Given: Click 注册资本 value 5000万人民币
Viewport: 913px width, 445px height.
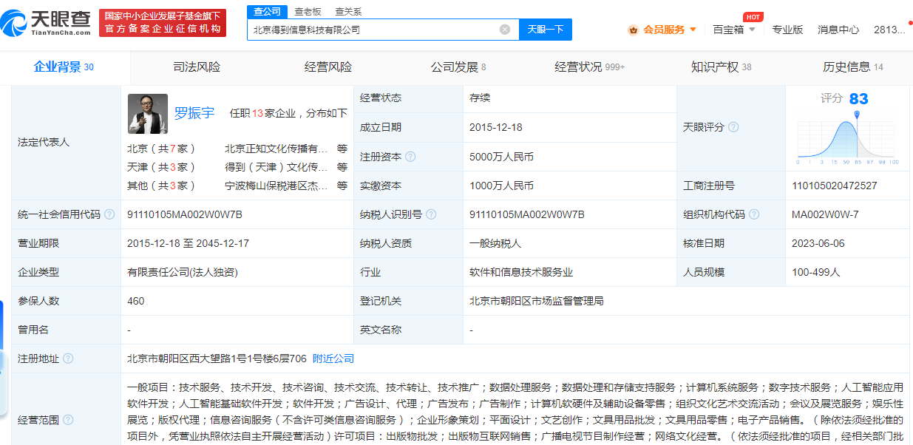Looking at the screenshot, I should [x=501, y=157].
